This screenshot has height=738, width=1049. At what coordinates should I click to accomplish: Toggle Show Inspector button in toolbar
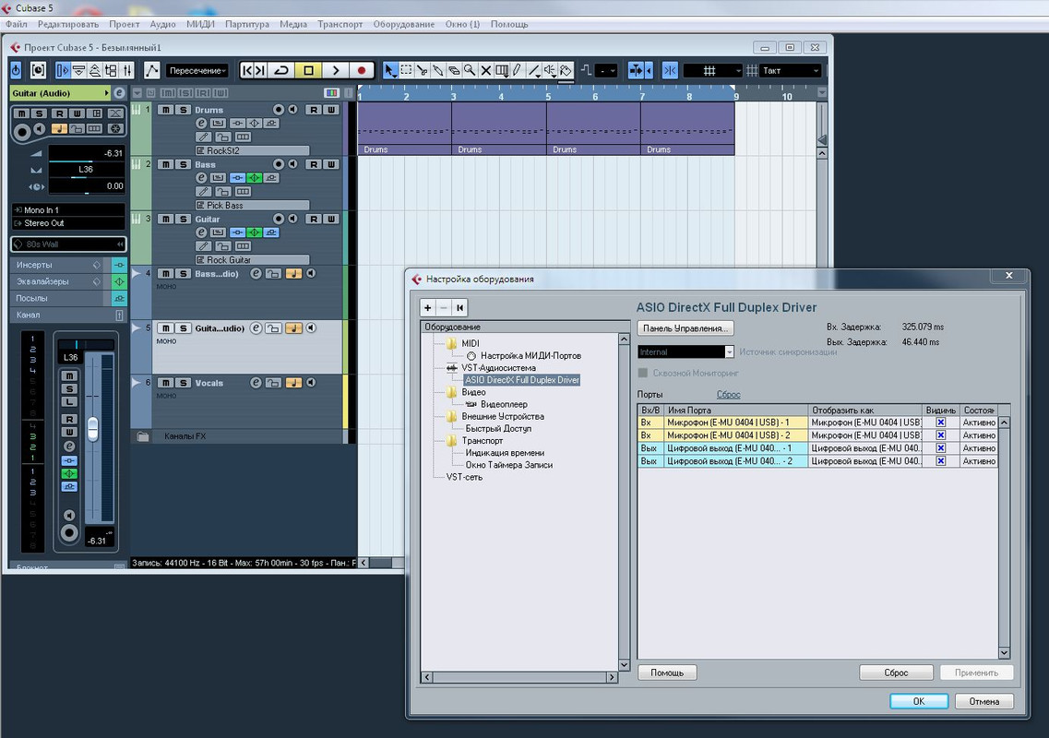pyautogui.click(x=63, y=70)
